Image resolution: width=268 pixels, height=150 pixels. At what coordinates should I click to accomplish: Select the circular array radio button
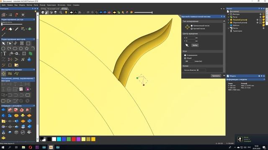(x=192, y=29)
